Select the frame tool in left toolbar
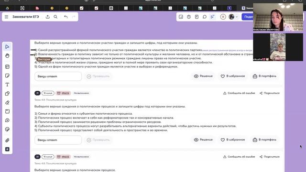The height and width of the screenshot is (172, 306). point(7,111)
